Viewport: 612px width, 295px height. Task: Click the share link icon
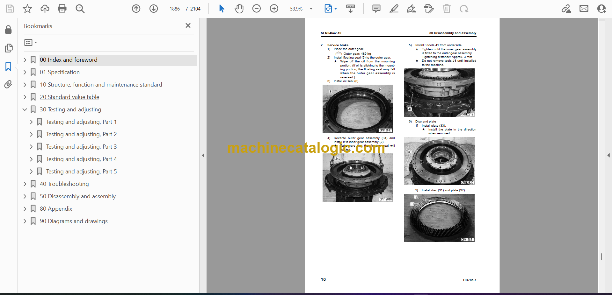(x=566, y=9)
